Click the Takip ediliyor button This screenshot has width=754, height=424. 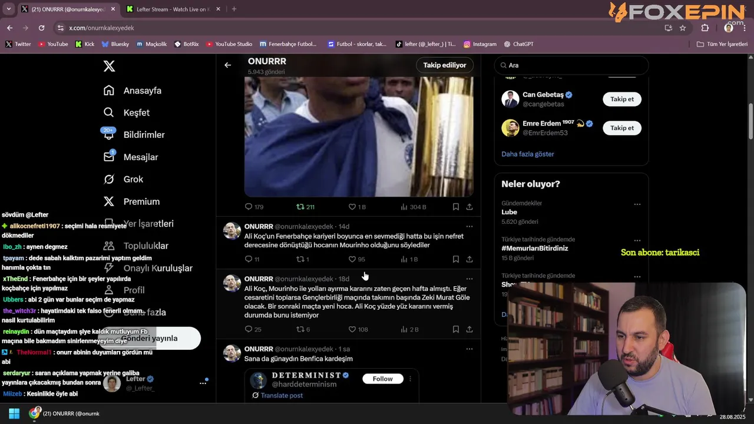tap(445, 65)
